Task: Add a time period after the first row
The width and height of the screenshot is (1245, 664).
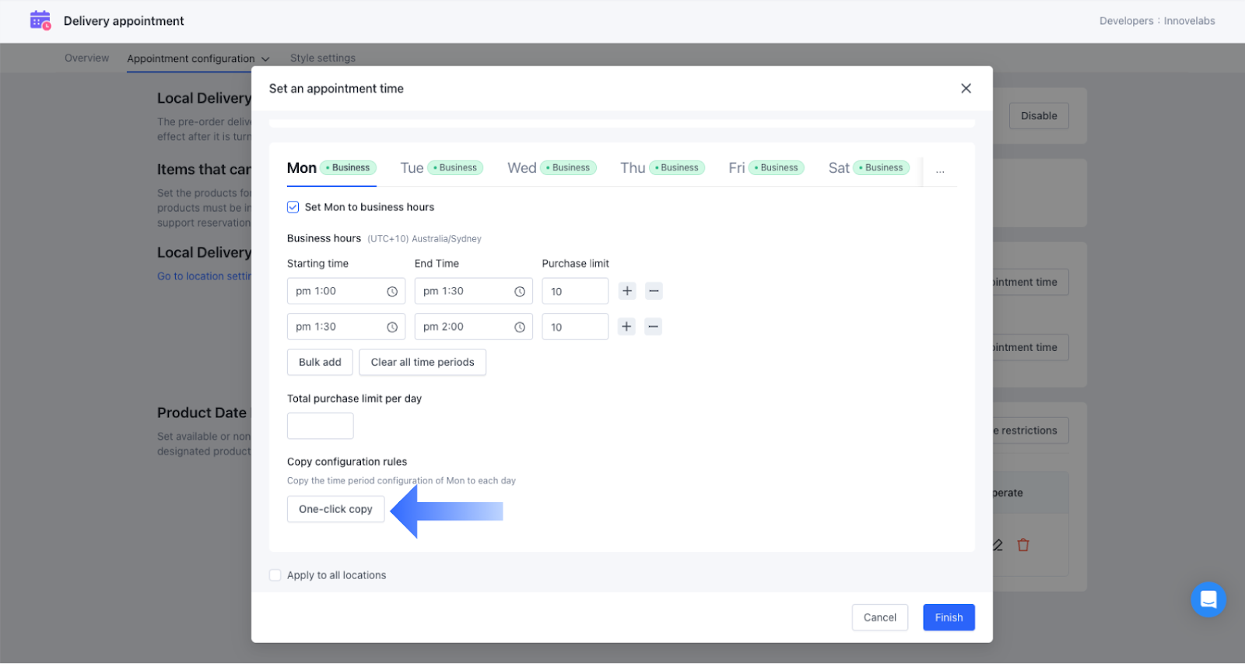Action: (627, 291)
